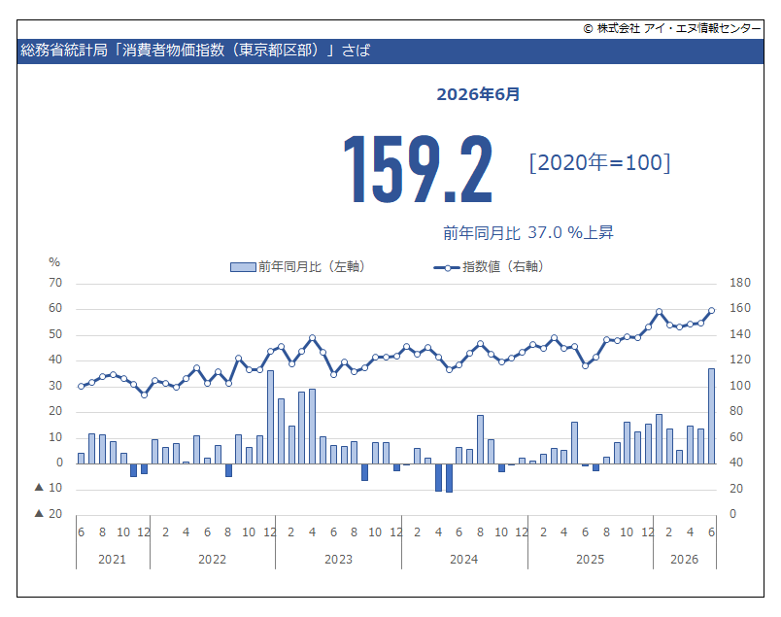Click the final line marker at June 2026
Viewport: 781px width, 617px height.
(x=711, y=311)
